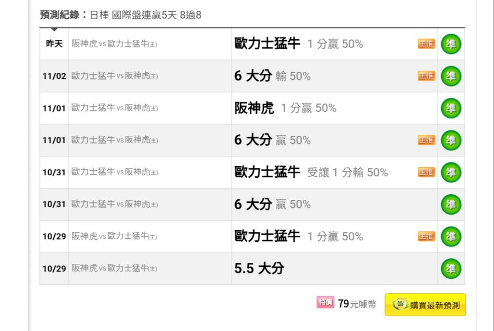Select 歐力士猛牛 受讓 1 分輸 50% prediction
494x331 pixels.
[311, 172]
